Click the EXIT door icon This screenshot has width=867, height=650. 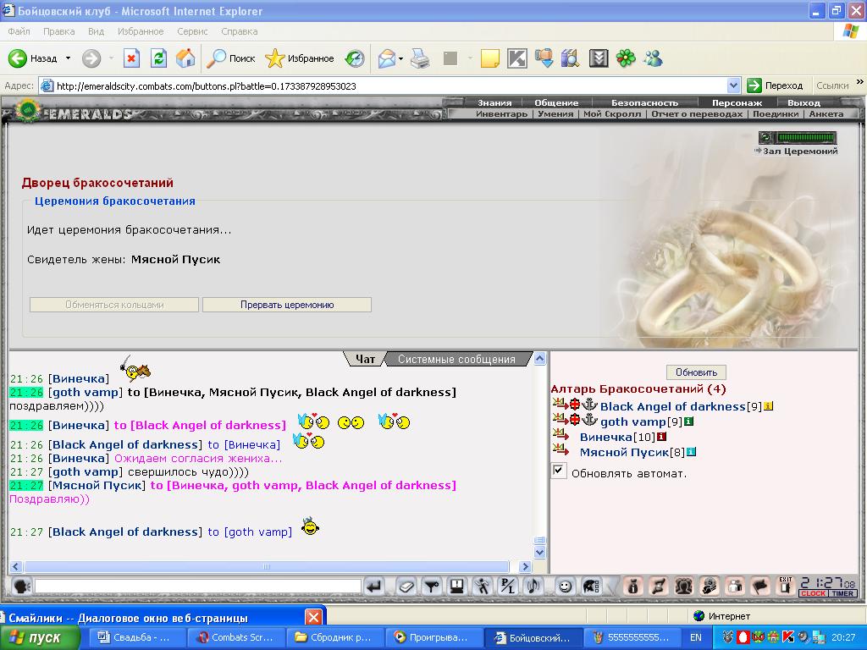coord(786,586)
